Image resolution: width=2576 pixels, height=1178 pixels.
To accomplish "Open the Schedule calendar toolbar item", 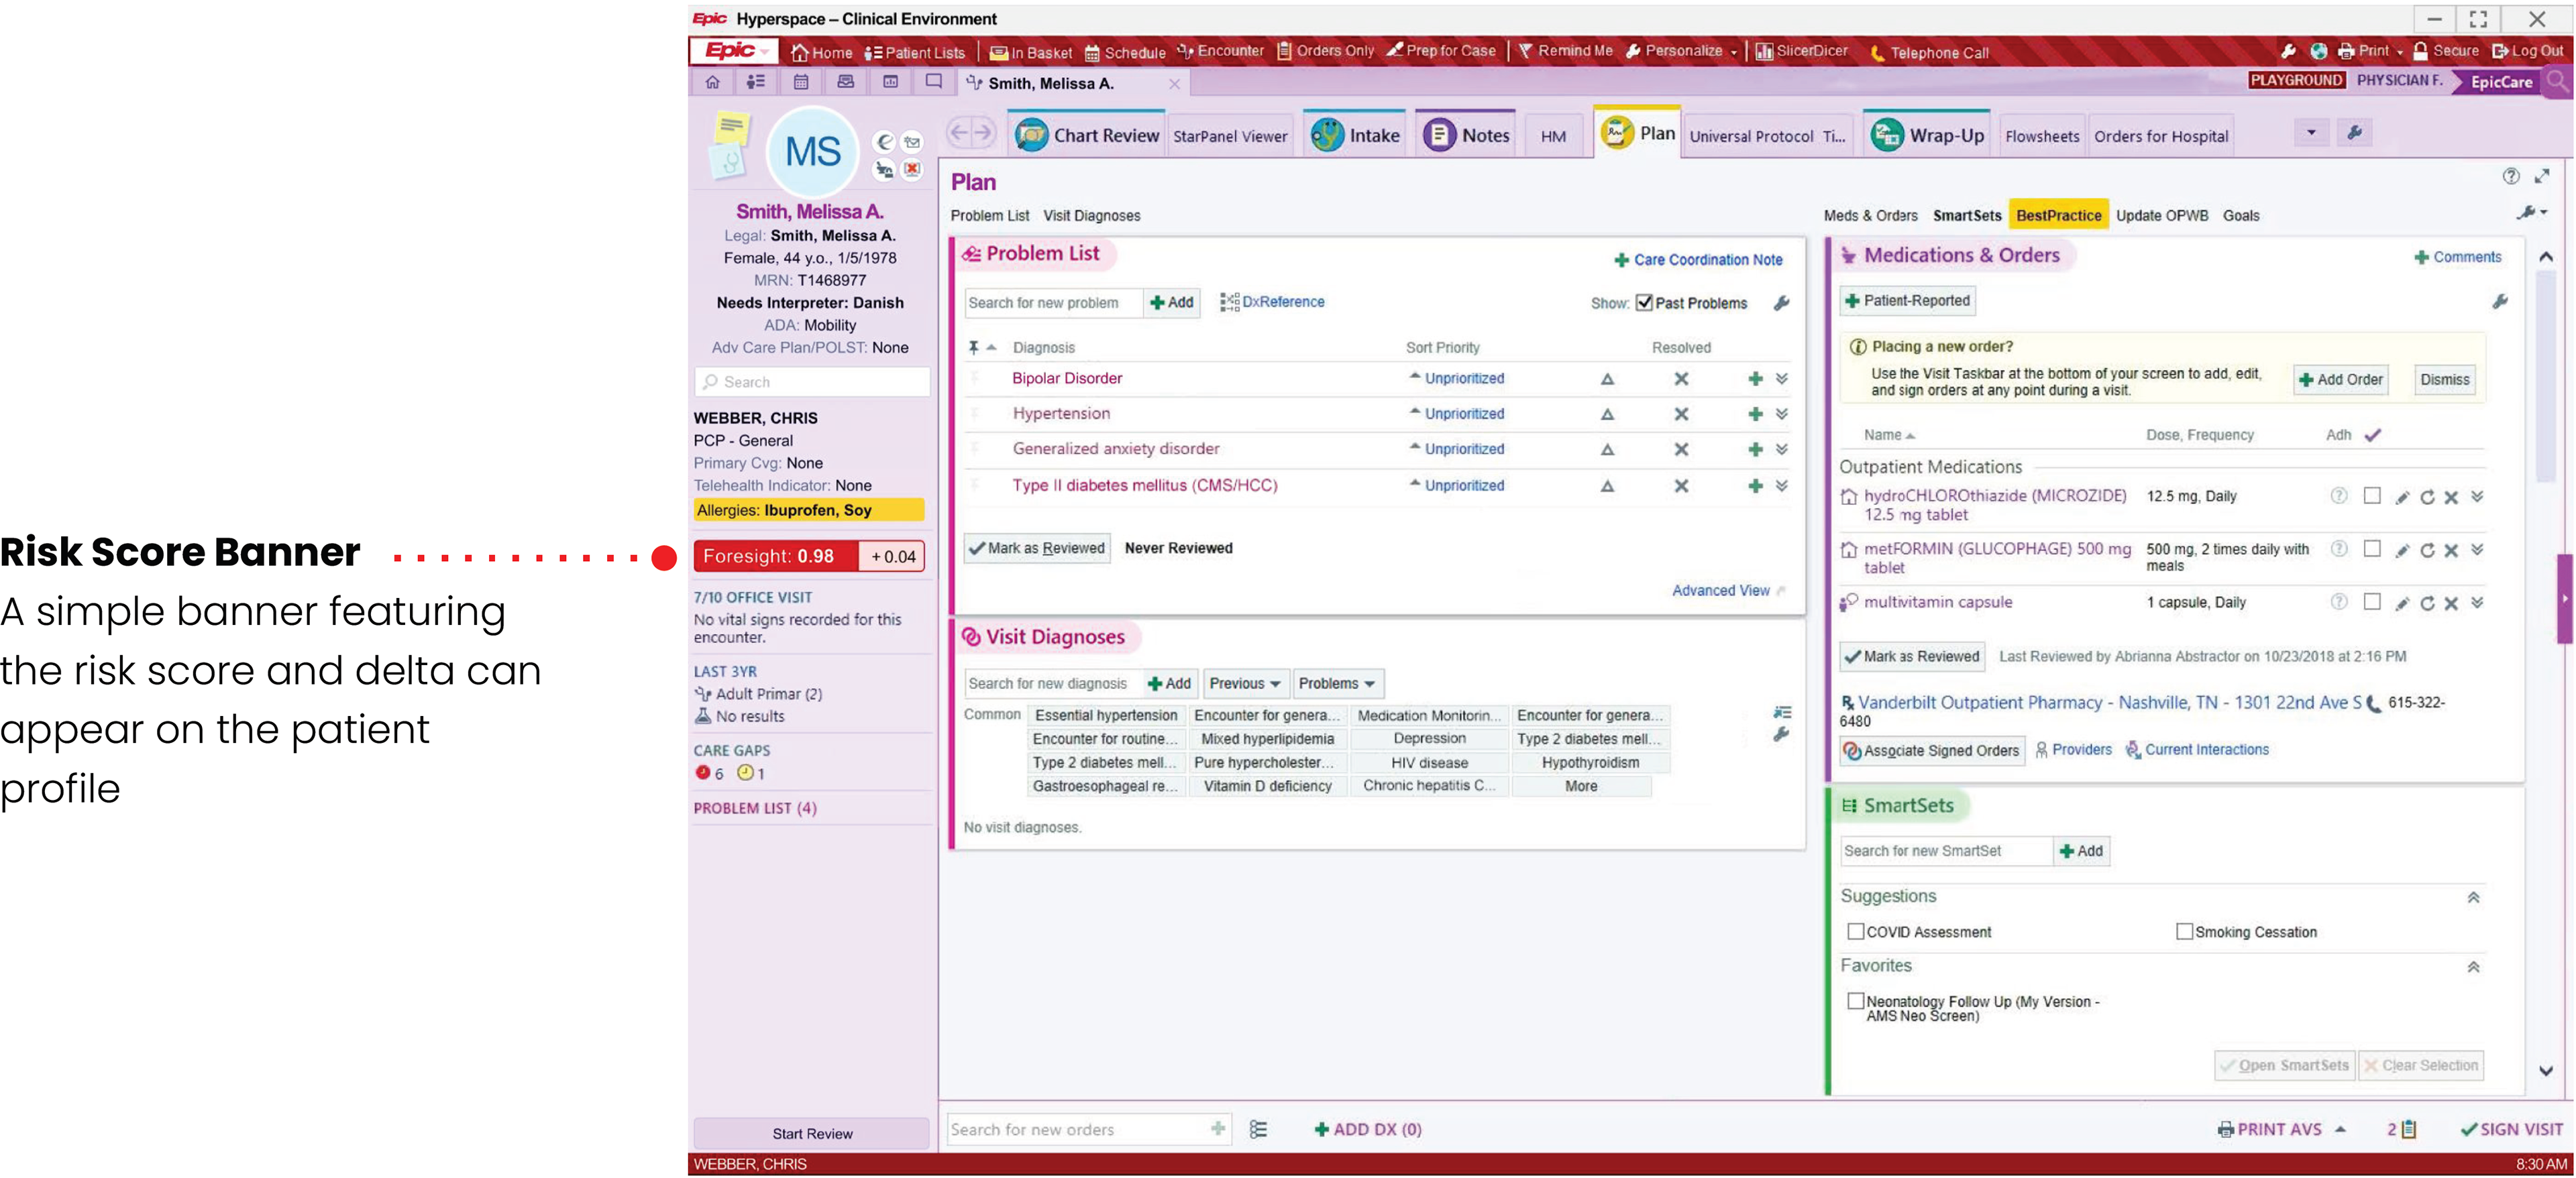I will (1125, 52).
